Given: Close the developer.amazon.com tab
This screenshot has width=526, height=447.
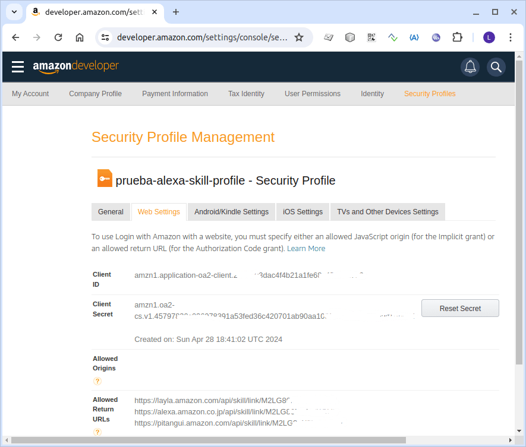Looking at the screenshot, I should pos(155,12).
